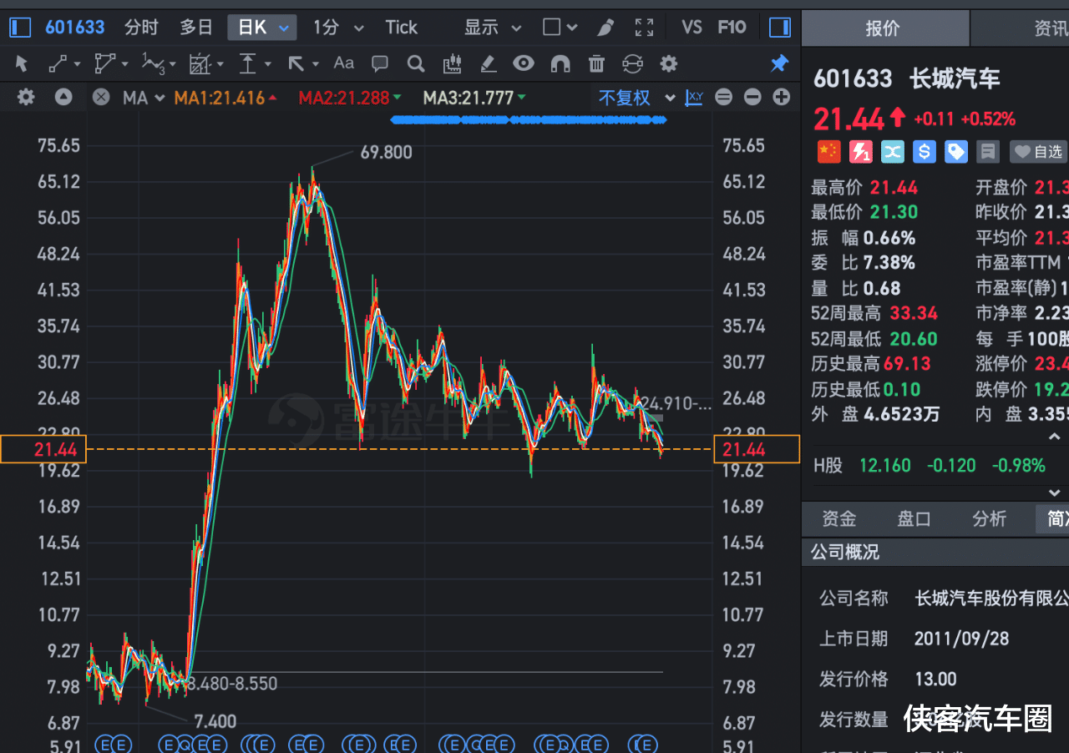1069x753 pixels.
Task: Select the trend line drawing tool
Action: pos(58,63)
